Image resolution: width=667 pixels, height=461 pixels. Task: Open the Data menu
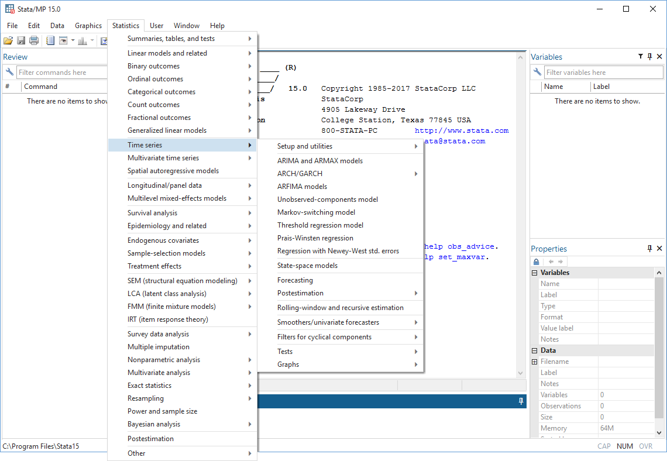click(57, 26)
